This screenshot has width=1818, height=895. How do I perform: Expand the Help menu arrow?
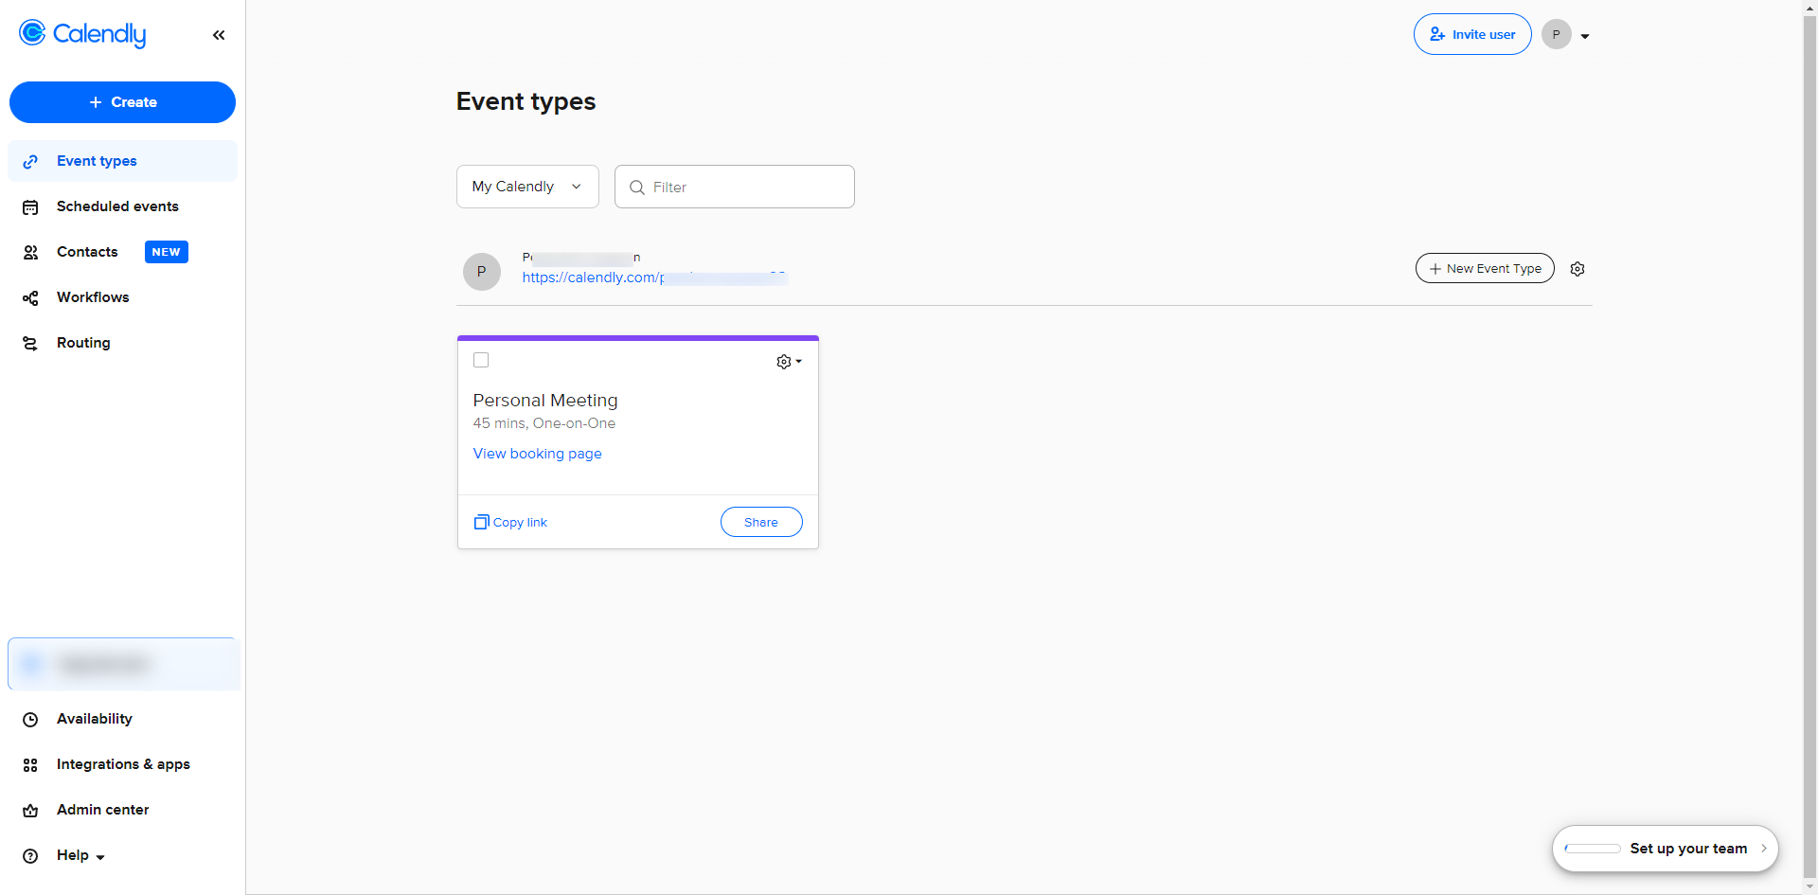pyautogui.click(x=100, y=857)
